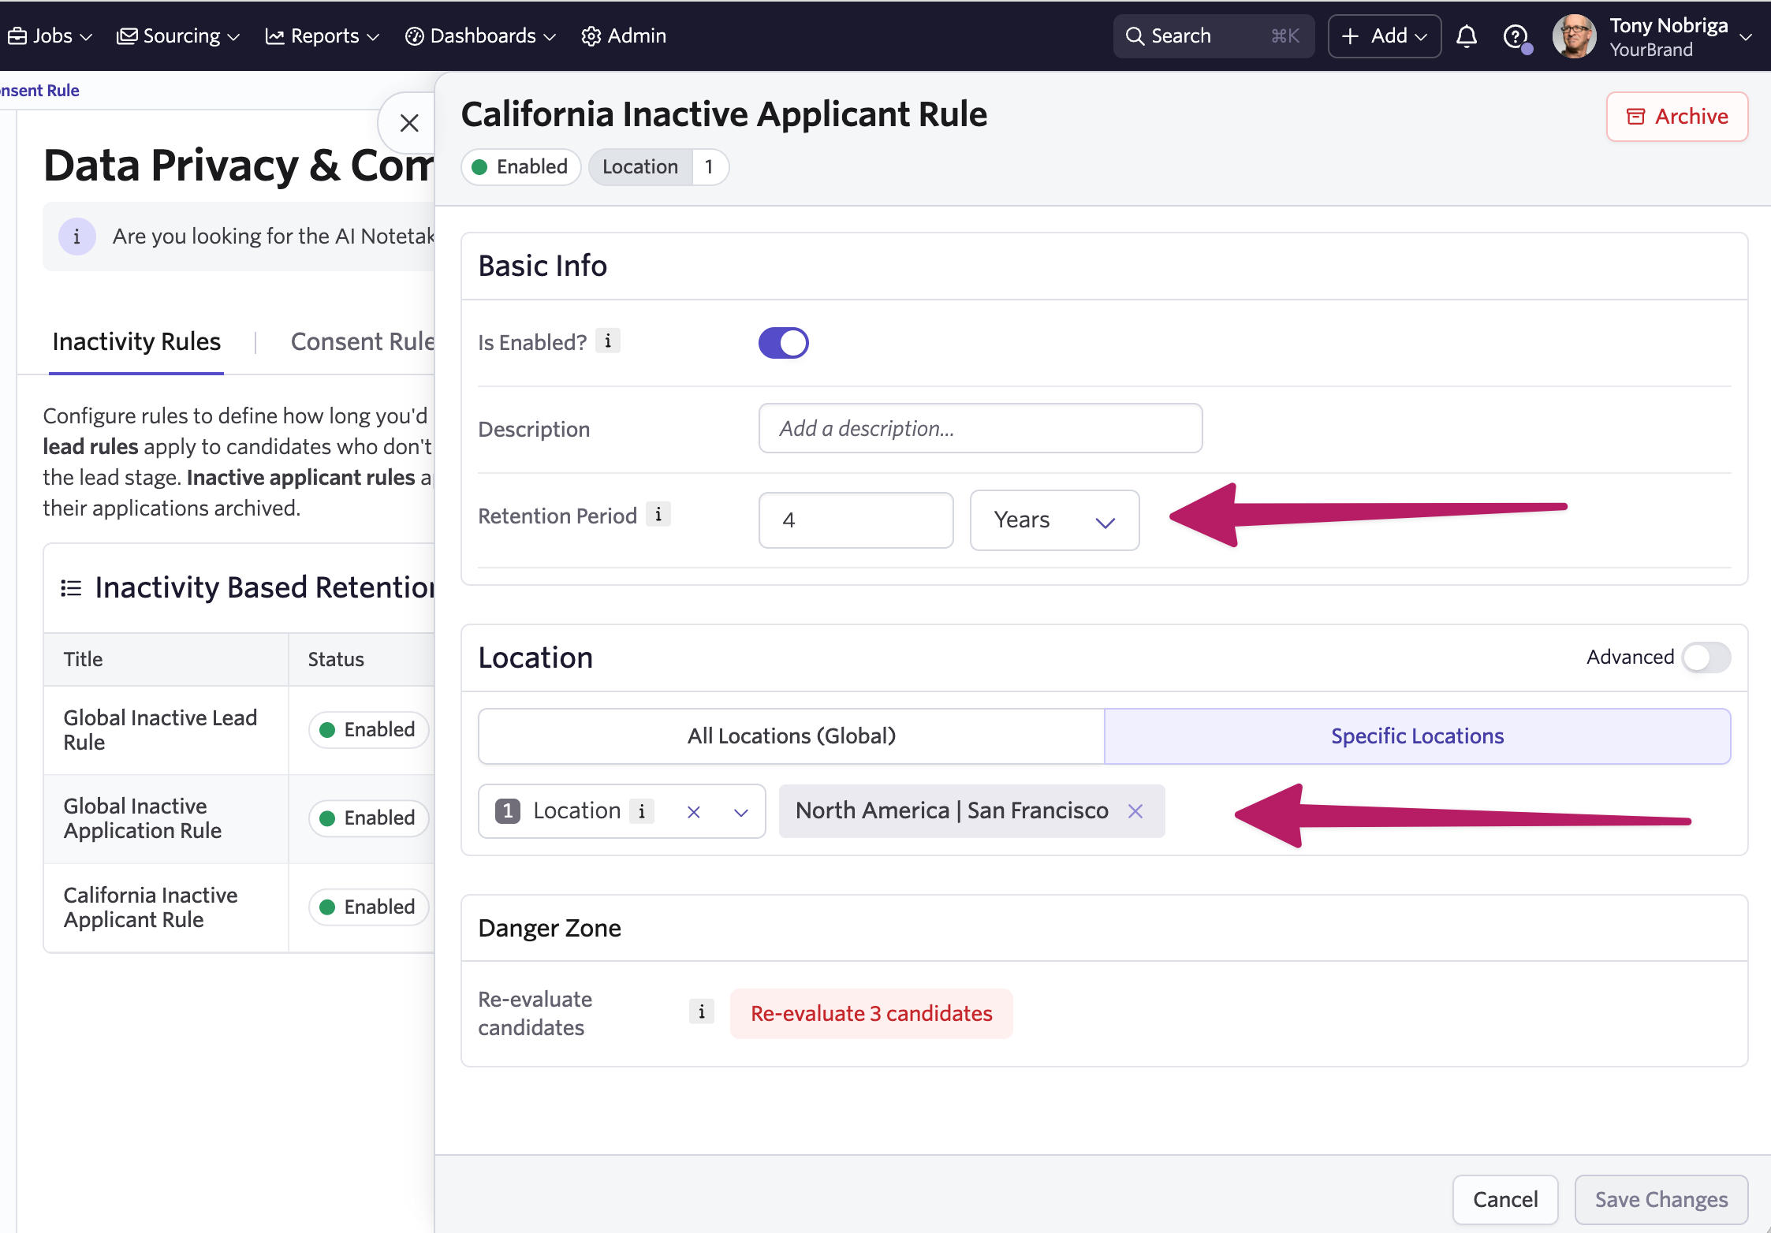Click the Retention Period info icon
This screenshot has width=1771, height=1233.
[658, 515]
